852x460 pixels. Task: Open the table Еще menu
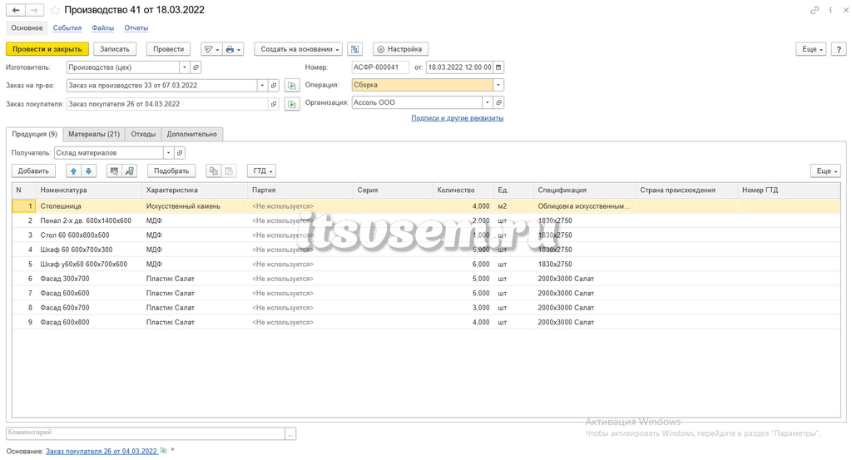click(826, 171)
